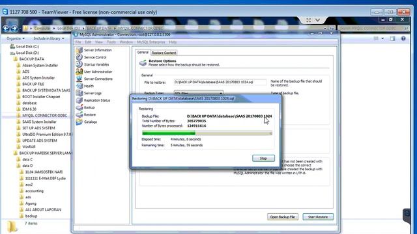The height and width of the screenshot is (234, 417).
Task: Select the Absen System Installer folder
Action: tap(40, 65)
